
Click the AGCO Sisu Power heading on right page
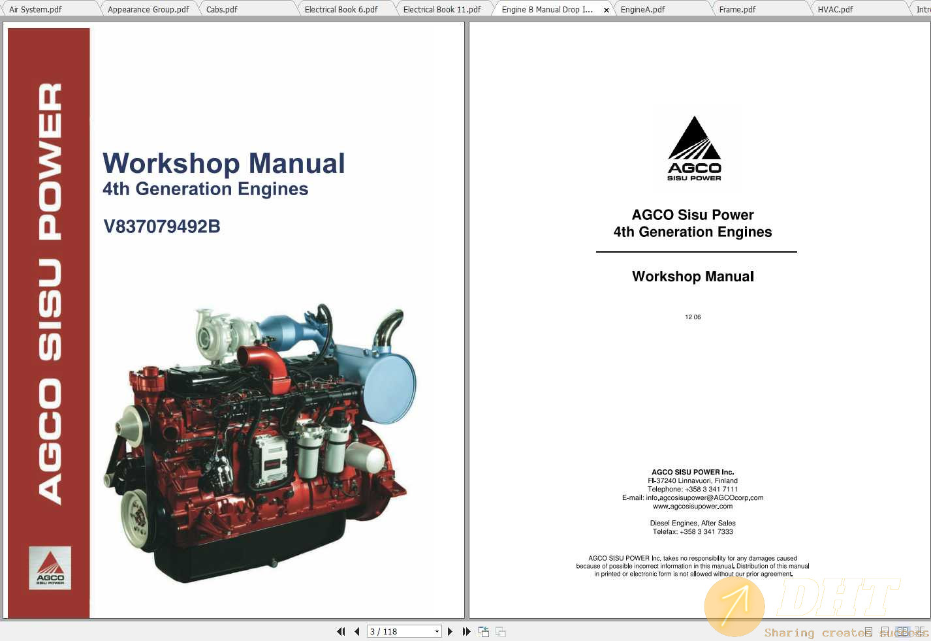click(693, 215)
